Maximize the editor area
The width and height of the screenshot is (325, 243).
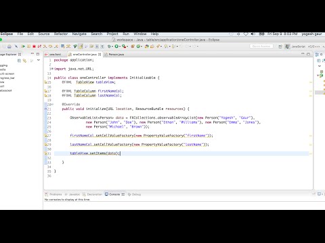pos(308,54)
